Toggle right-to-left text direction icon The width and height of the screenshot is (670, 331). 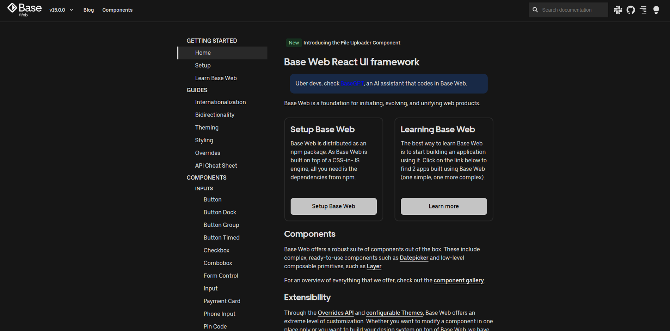pos(643,10)
